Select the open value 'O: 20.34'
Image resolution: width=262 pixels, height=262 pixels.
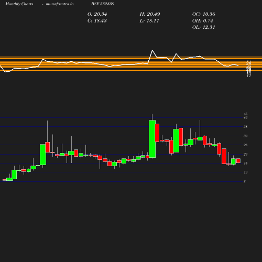(x=97, y=14)
